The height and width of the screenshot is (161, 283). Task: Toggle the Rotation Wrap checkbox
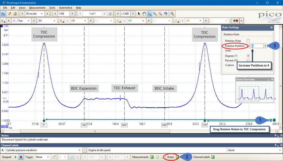click(248, 41)
